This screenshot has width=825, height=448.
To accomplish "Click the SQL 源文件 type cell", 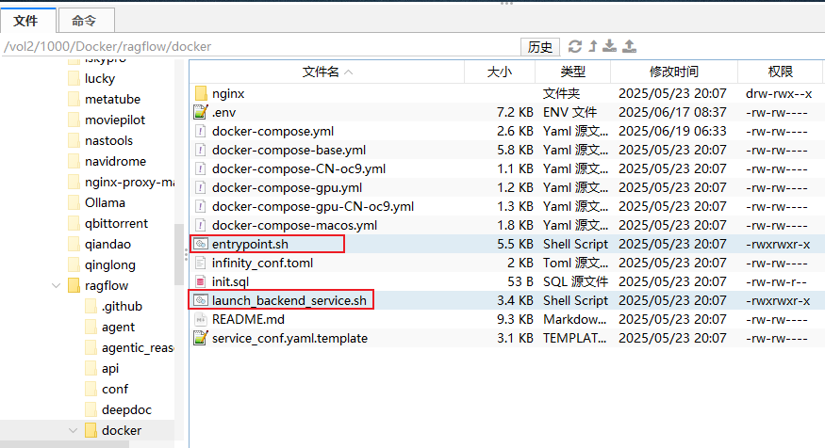I will click(575, 282).
